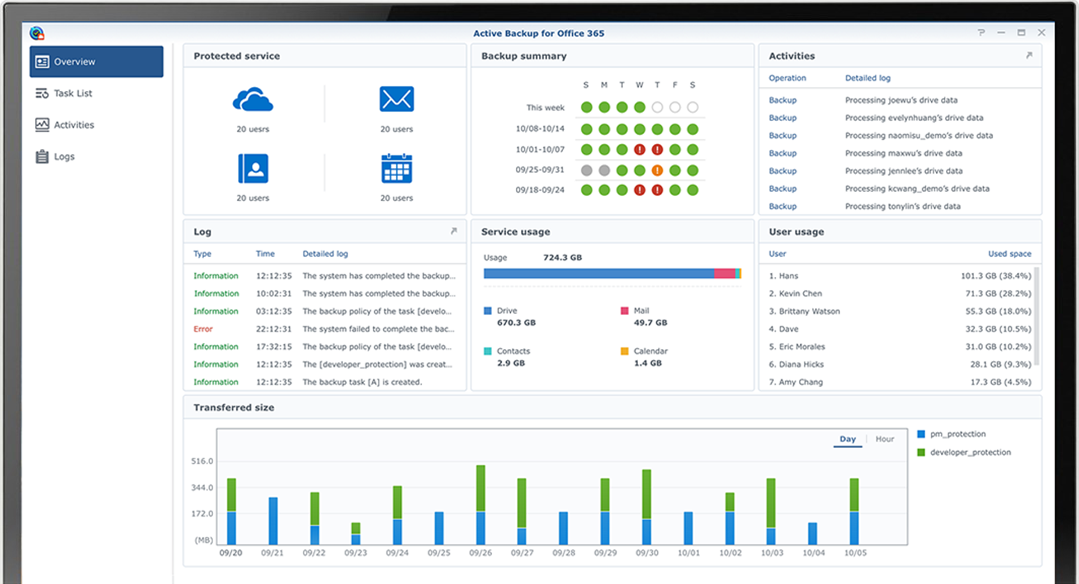Viewport: 1079px width, 584px height.
Task: Click the Active Backup app logo icon
Action: pyautogui.click(x=37, y=33)
